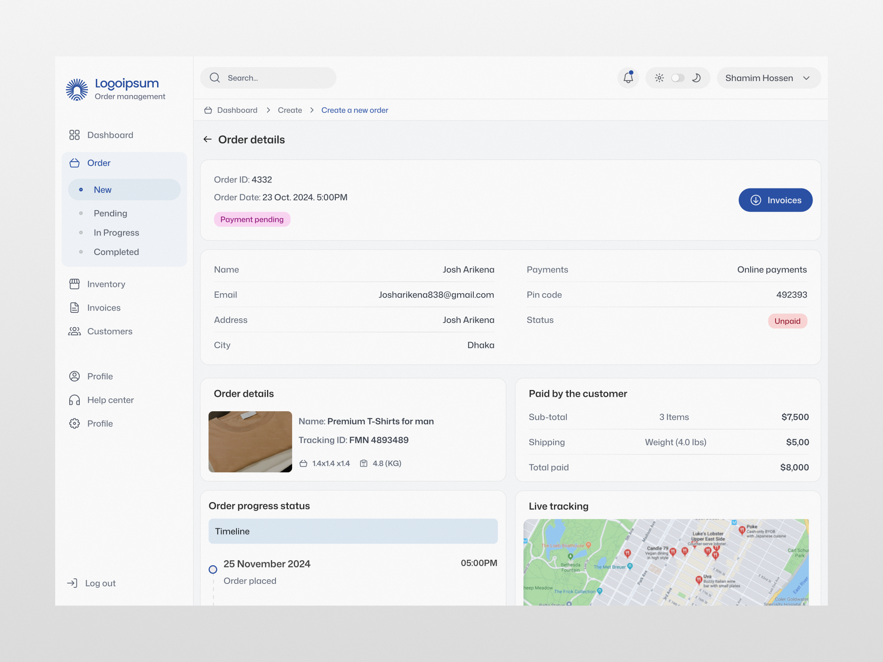The image size is (883, 662).
Task: Click the Help center headset icon
Action: 74,400
